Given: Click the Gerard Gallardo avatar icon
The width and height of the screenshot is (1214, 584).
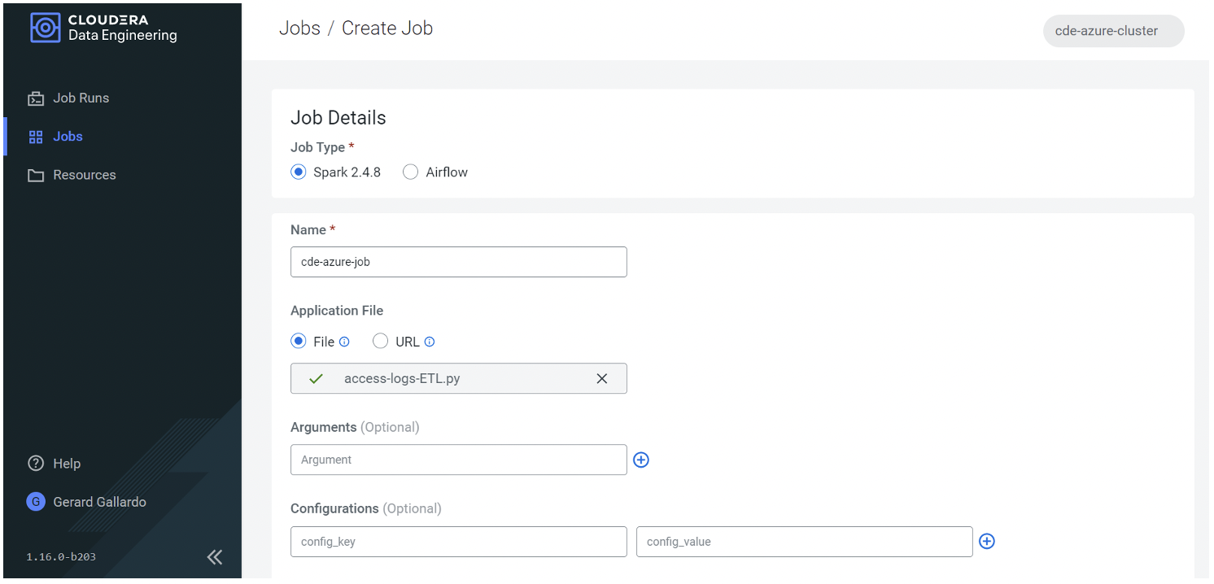Looking at the screenshot, I should (36, 502).
